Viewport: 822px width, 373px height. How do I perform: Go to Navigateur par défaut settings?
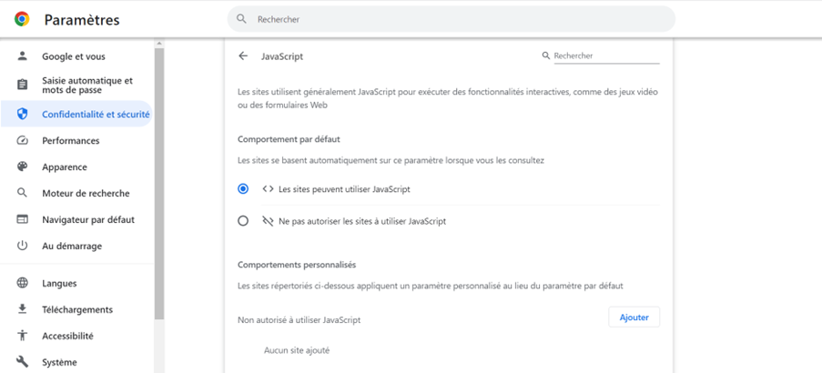[x=87, y=219]
